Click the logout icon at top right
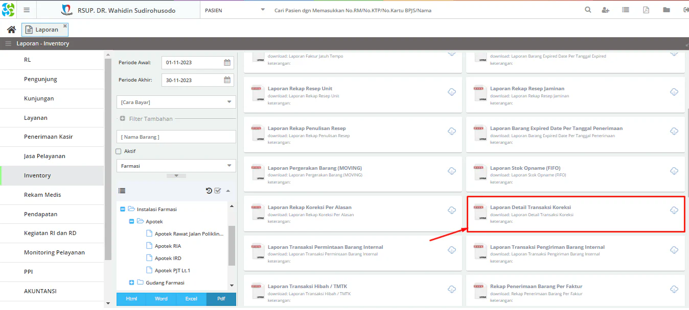 685,10
